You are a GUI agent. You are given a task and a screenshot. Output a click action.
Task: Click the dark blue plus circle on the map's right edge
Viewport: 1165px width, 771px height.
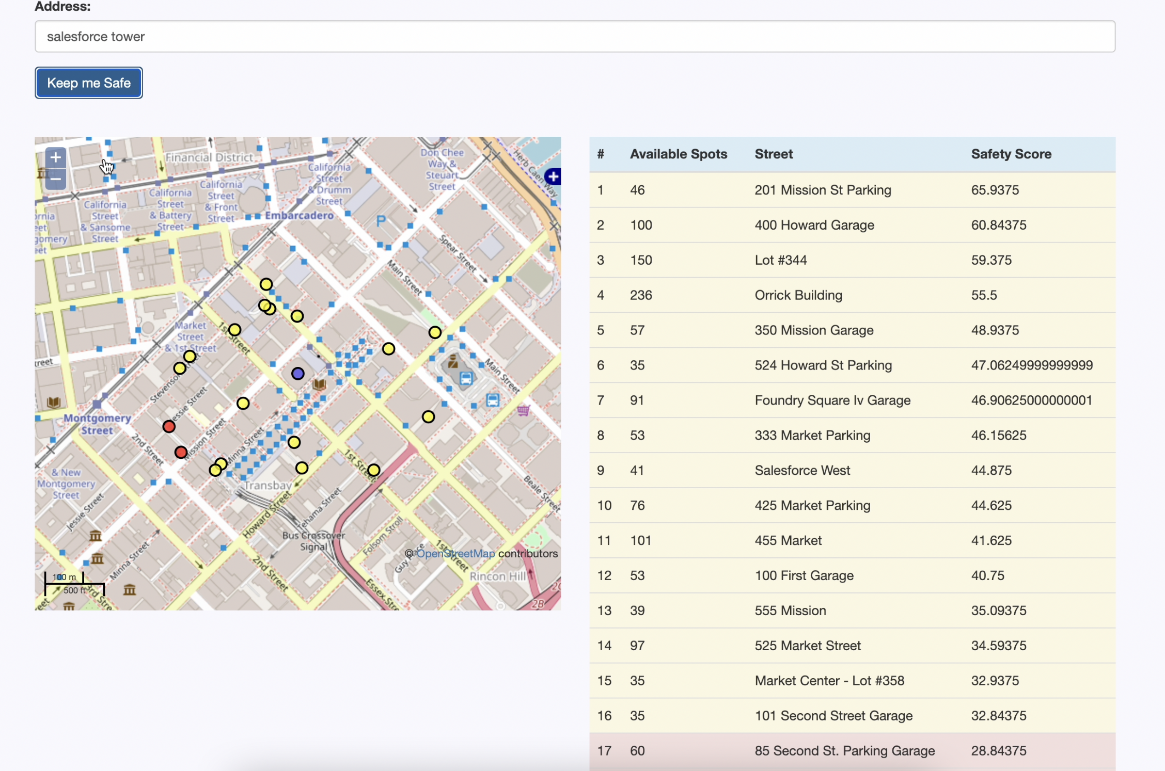coord(553,176)
